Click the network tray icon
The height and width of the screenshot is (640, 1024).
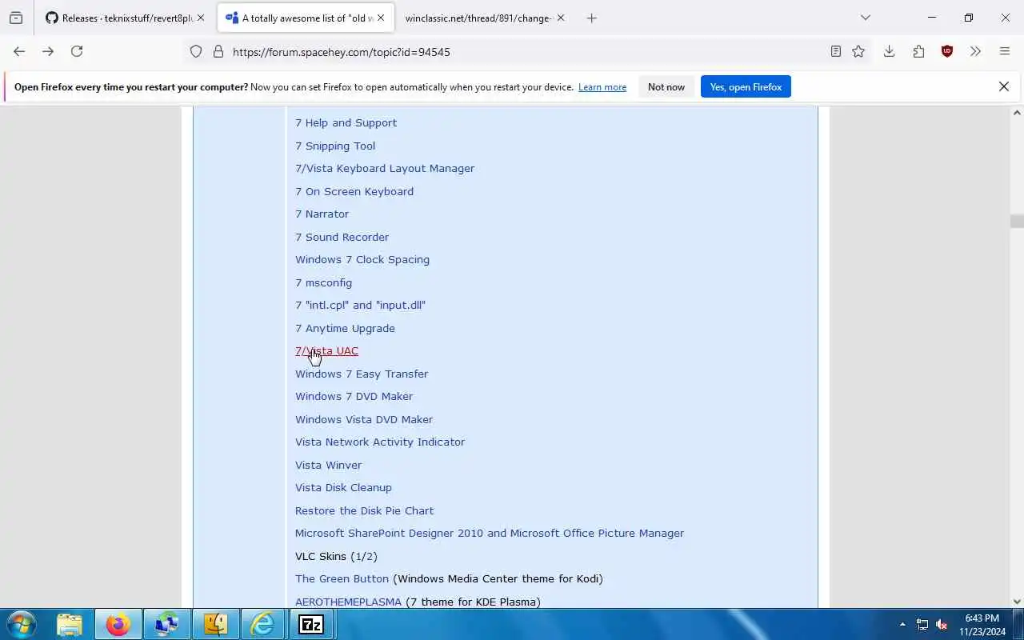pyautogui.click(x=922, y=624)
